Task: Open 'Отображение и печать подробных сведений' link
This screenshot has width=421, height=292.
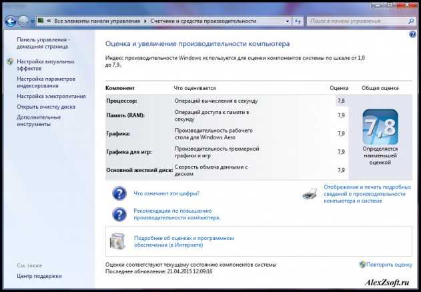Action: pos(368,194)
